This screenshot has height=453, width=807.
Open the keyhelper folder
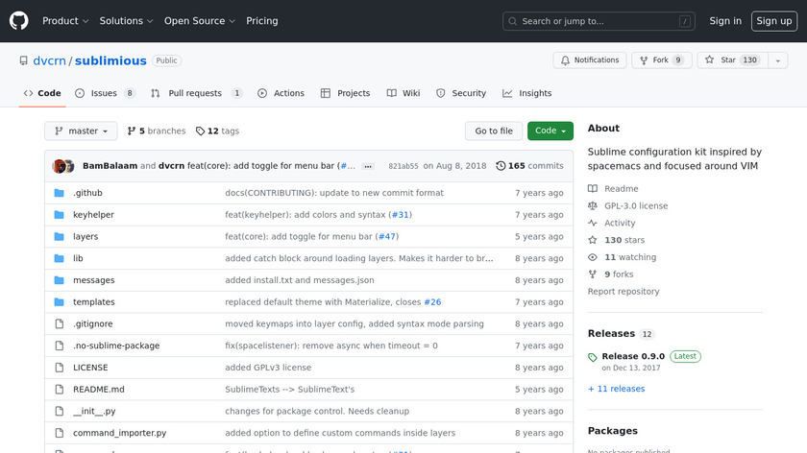click(93, 215)
